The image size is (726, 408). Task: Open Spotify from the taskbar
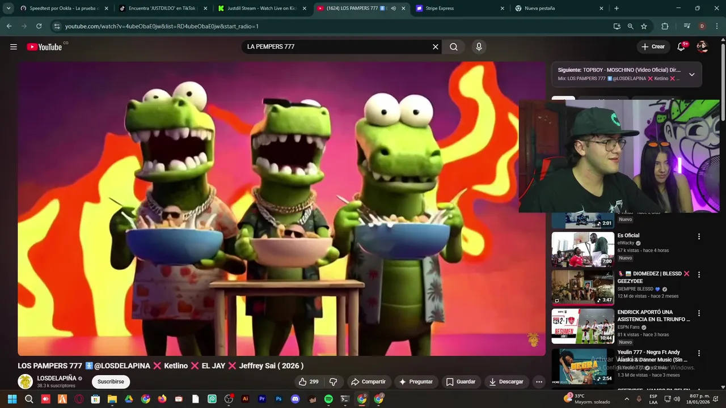328,399
